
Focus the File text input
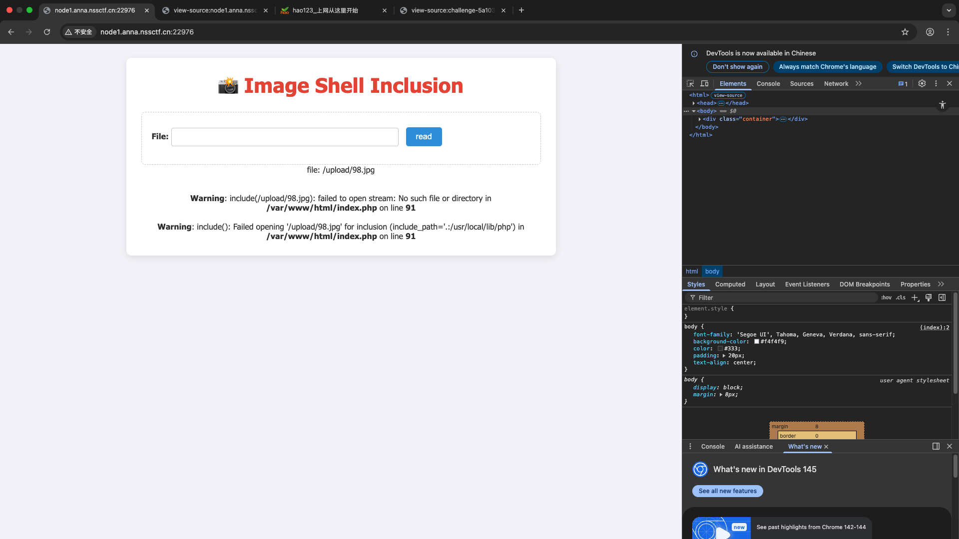[285, 137]
